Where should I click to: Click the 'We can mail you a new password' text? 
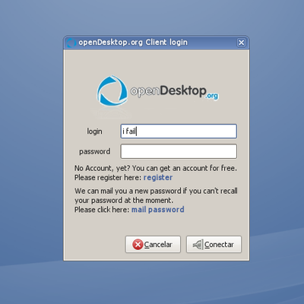(156, 195)
